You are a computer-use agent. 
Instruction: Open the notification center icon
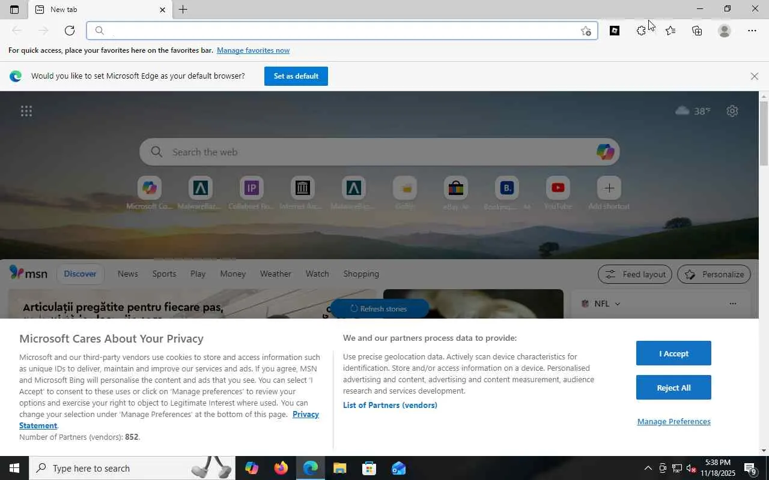coord(750,468)
